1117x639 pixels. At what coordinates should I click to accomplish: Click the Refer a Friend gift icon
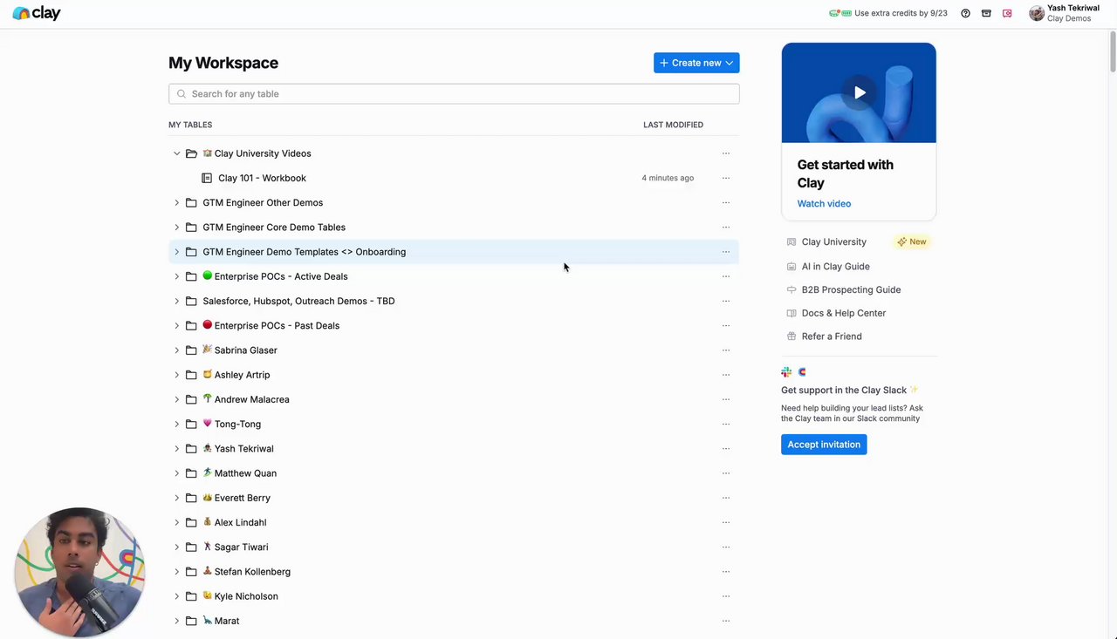pos(791,336)
